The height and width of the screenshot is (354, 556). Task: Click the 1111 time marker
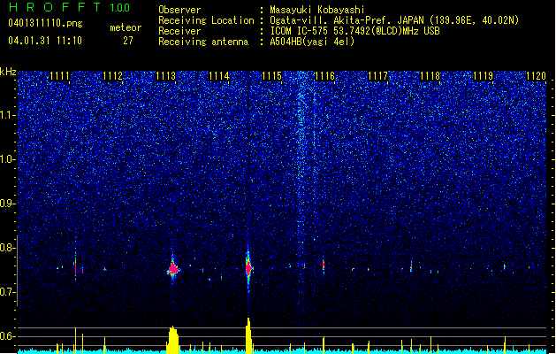(x=59, y=76)
